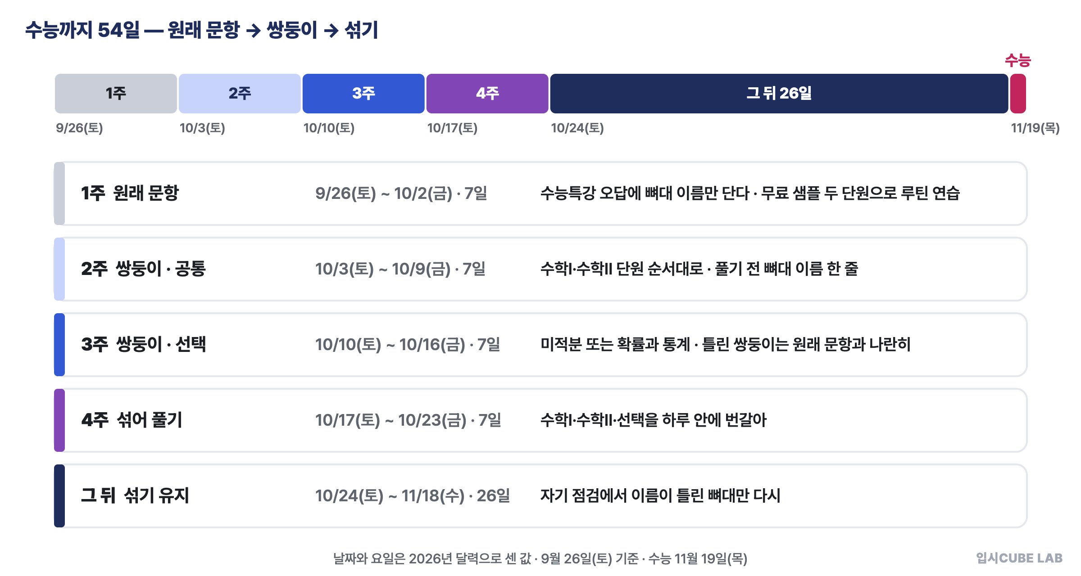This screenshot has height=576, width=1081.
Task: Click the blue 3주 timeline block
Action: [x=363, y=94]
